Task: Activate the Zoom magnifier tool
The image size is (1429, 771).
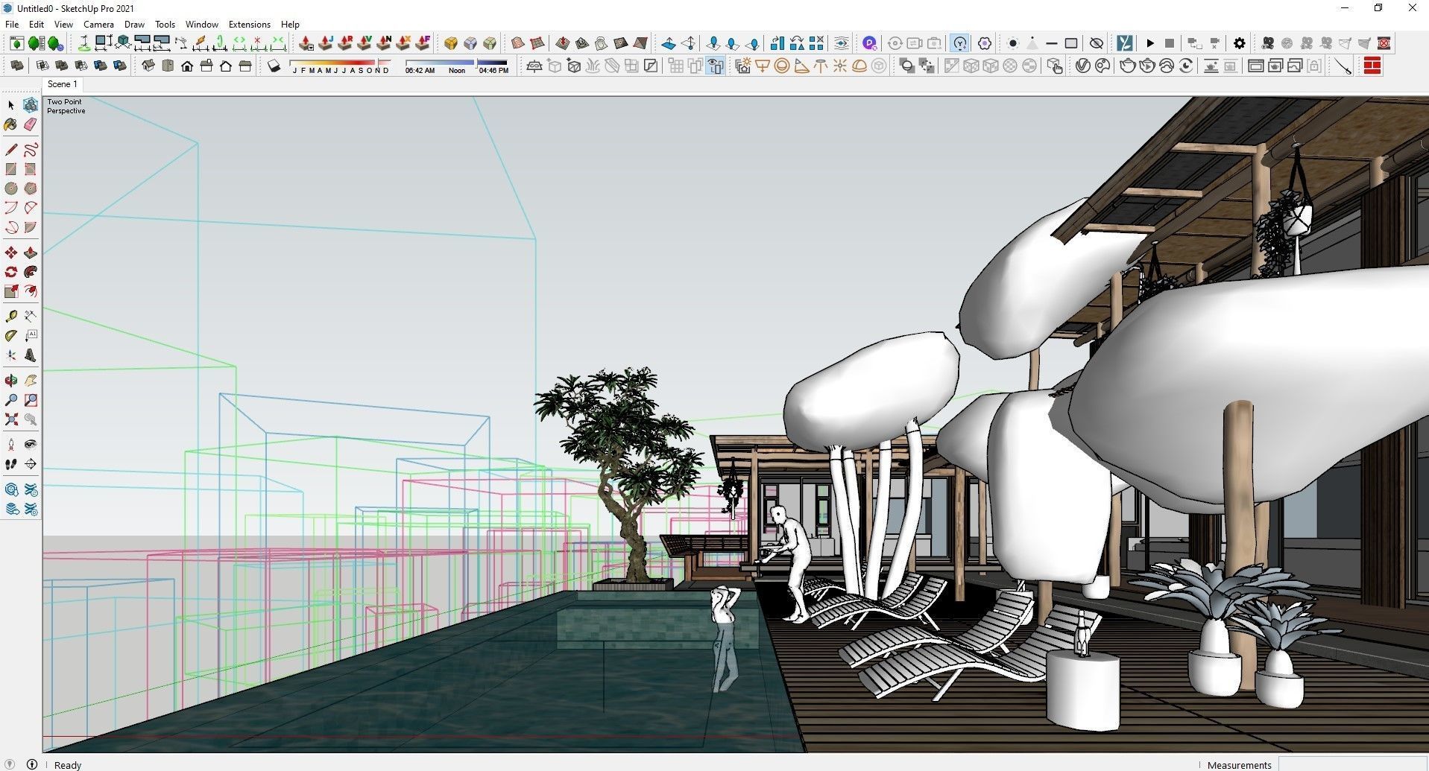Action: (11, 400)
